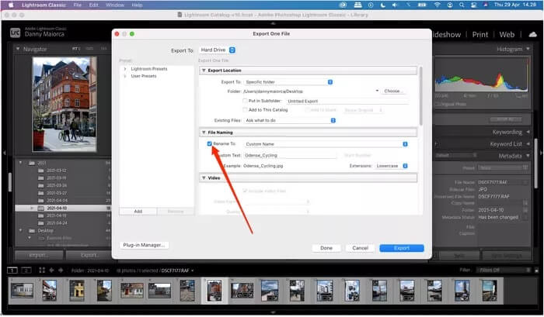Collapse the Video section
Screen dimensions: 544x317
(x=204, y=178)
